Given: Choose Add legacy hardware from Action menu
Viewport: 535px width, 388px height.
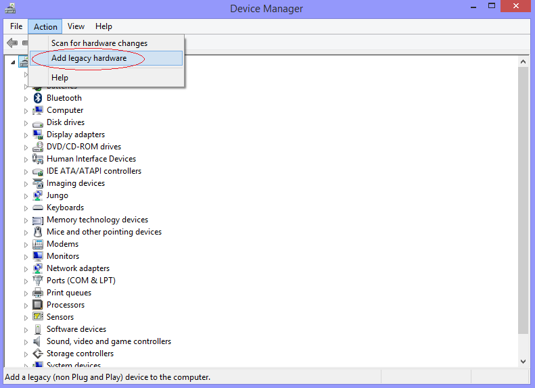Looking at the screenshot, I should [x=89, y=58].
